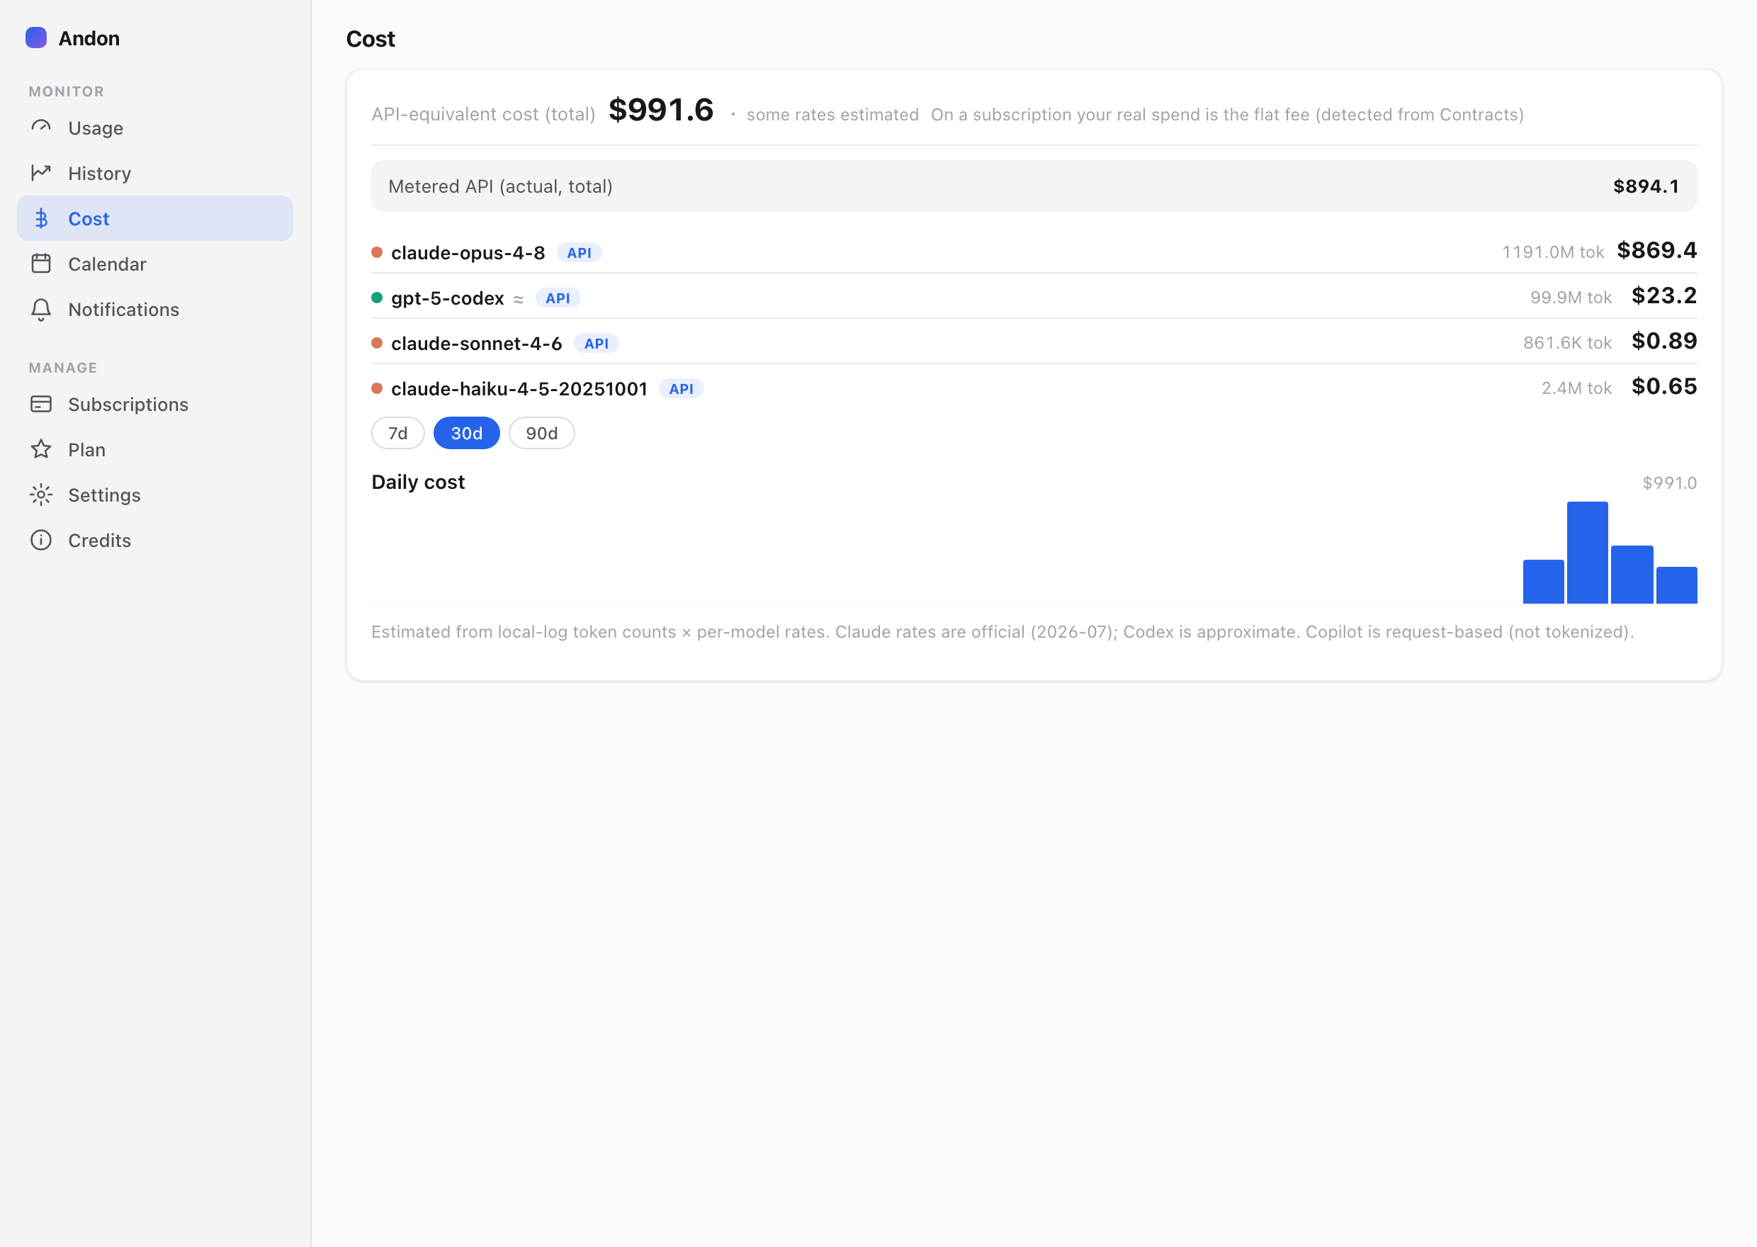Click the 99.9M tok count

coord(1571,297)
